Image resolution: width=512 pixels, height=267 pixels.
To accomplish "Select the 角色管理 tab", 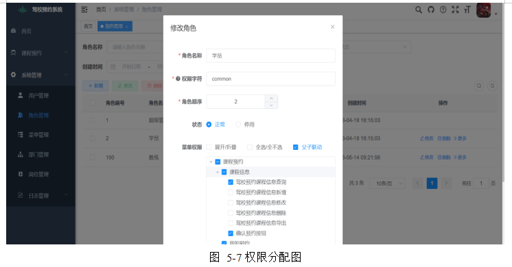I will tap(115, 27).
